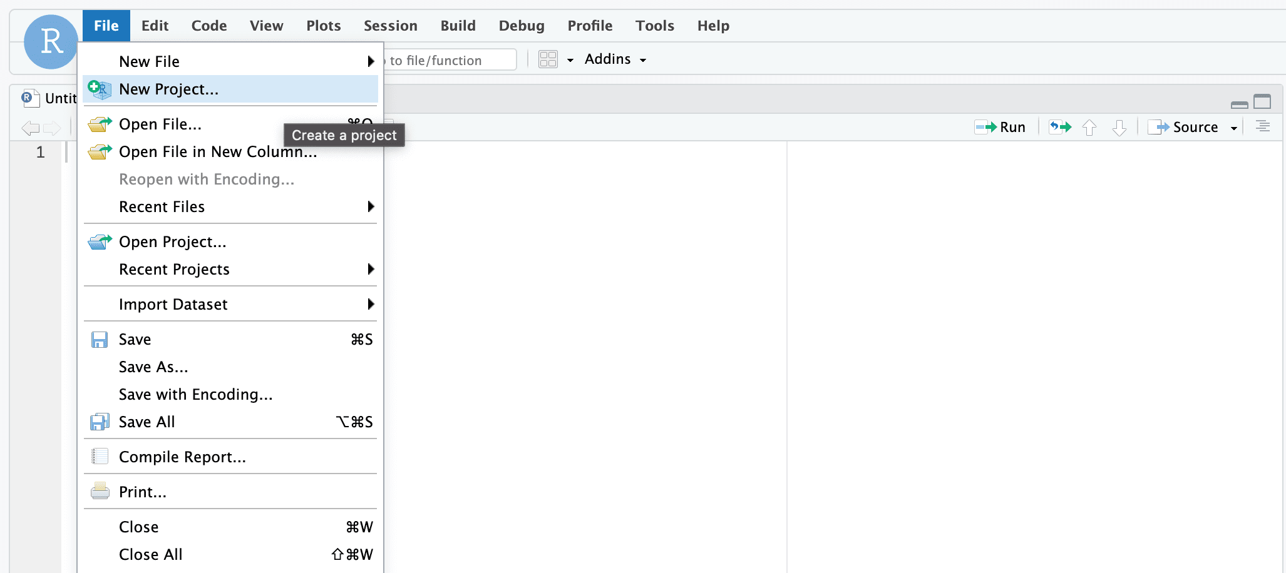
Task: Click the go to file/function field
Action: [x=450, y=60]
